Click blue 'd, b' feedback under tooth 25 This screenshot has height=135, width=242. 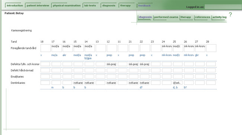pyautogui.click(x=175, y=87)
